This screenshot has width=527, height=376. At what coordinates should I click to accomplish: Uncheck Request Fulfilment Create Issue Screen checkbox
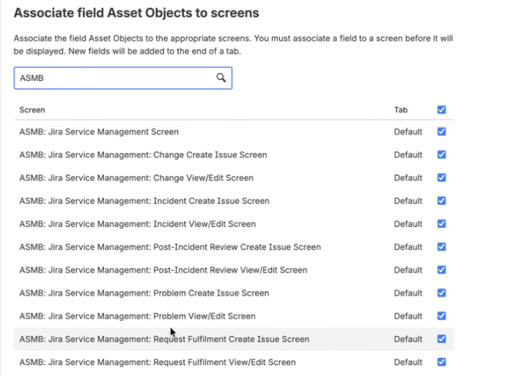click(441, 339)
